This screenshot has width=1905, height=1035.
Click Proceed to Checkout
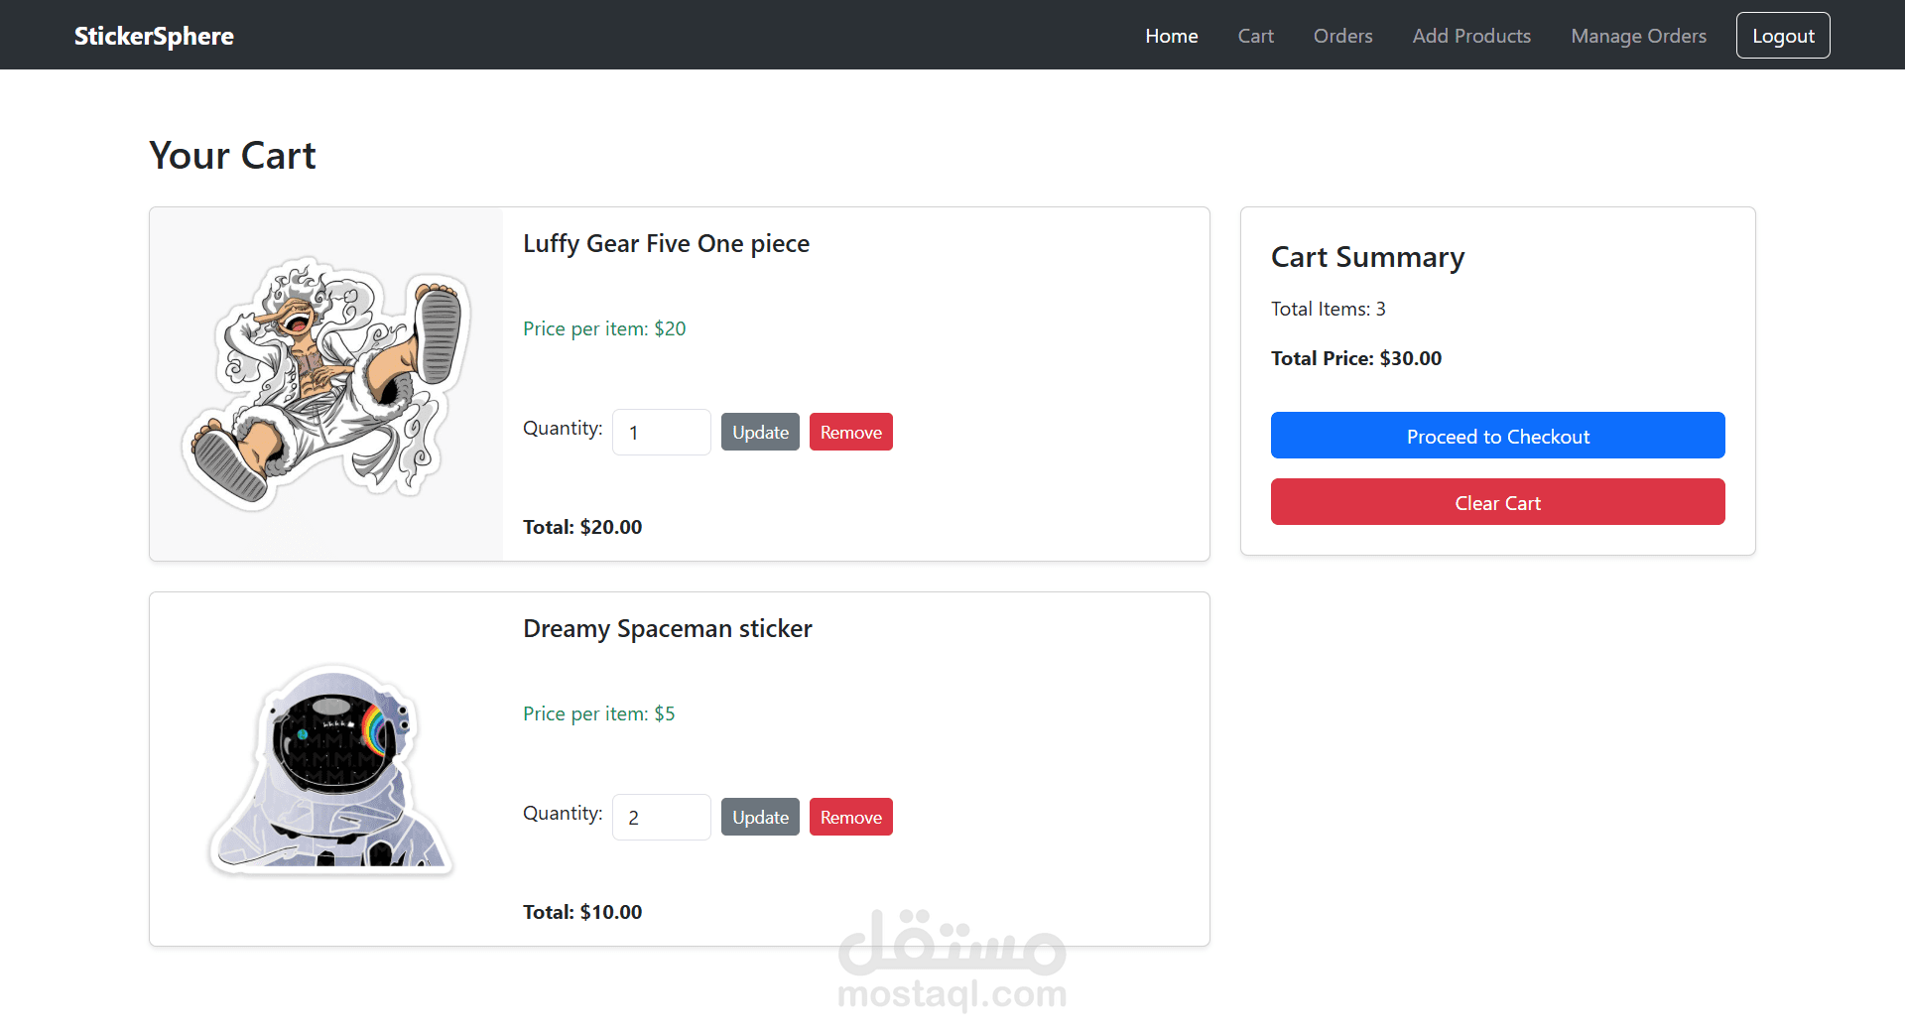point(1497,436)
